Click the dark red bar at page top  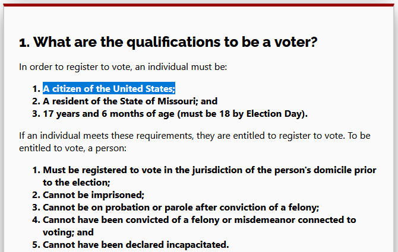click(199, 3)
